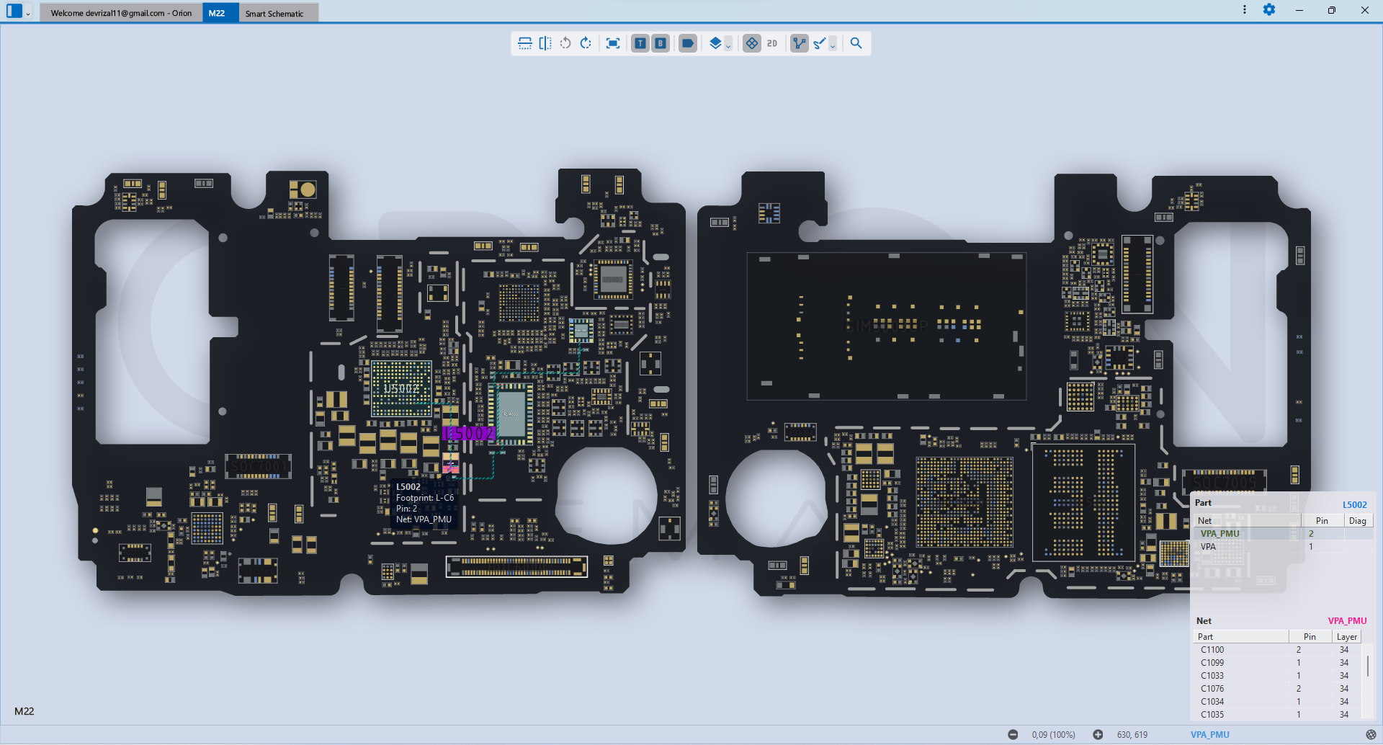Screen dimensions: 1383x745
Task: Select the VPA_PMU net row
Action: click(x=1284, y=534)
